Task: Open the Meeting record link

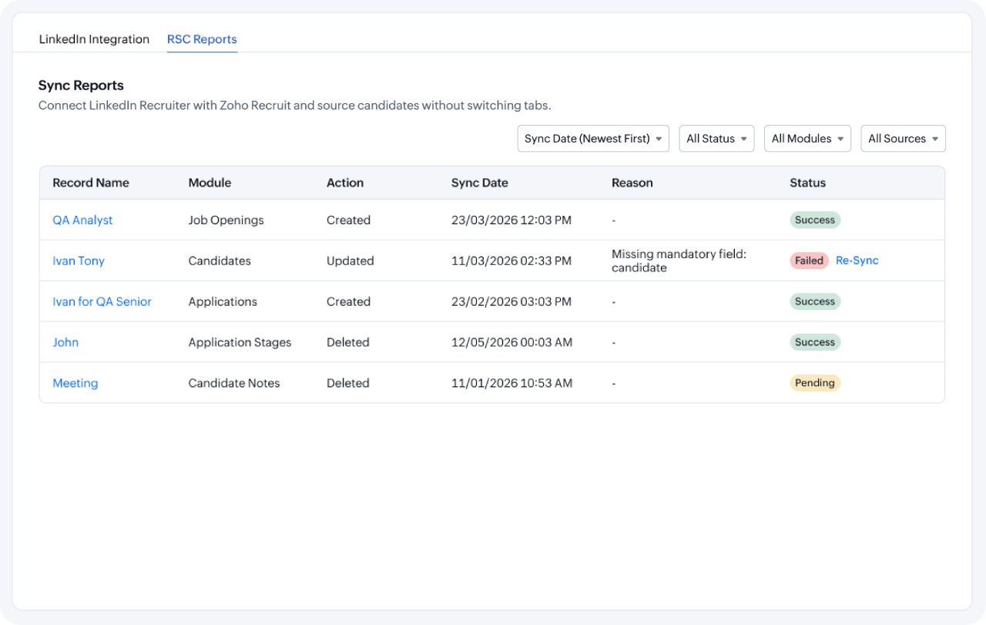Action: (x=75, y=384)
